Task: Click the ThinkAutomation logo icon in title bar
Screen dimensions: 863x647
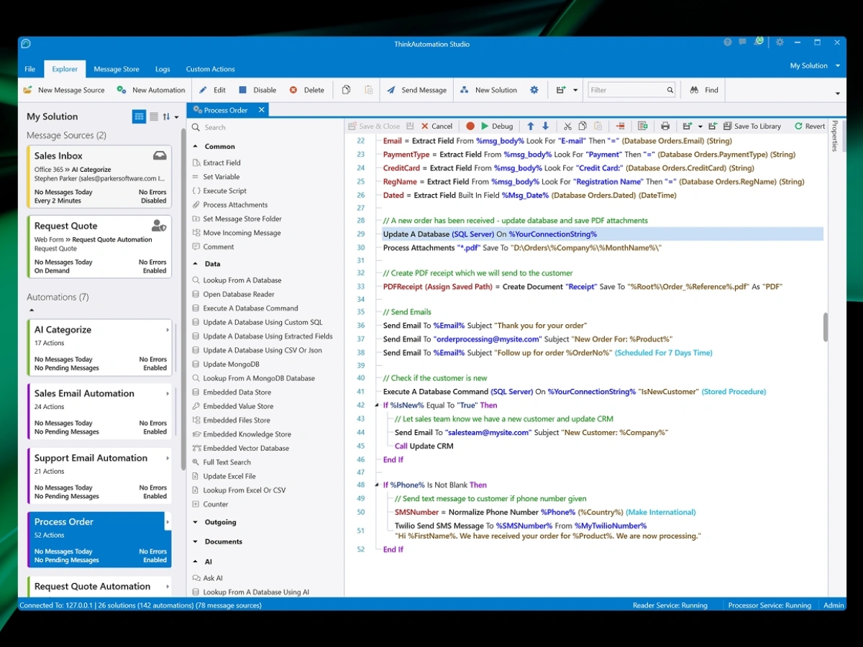Action: (26, 44)
